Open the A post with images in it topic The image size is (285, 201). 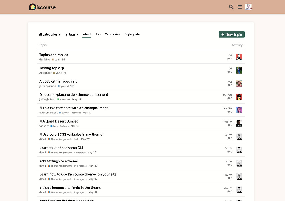coord(58,81)
